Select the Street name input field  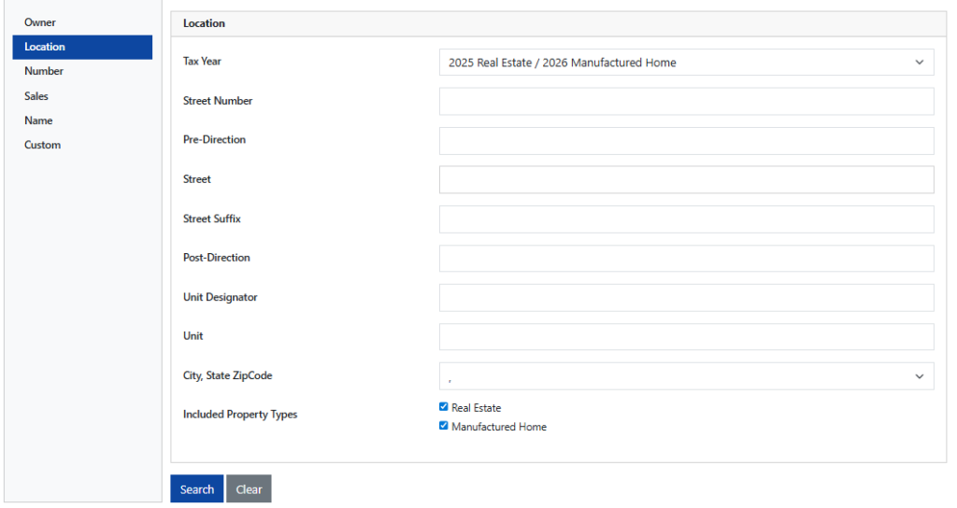[686, 180]
